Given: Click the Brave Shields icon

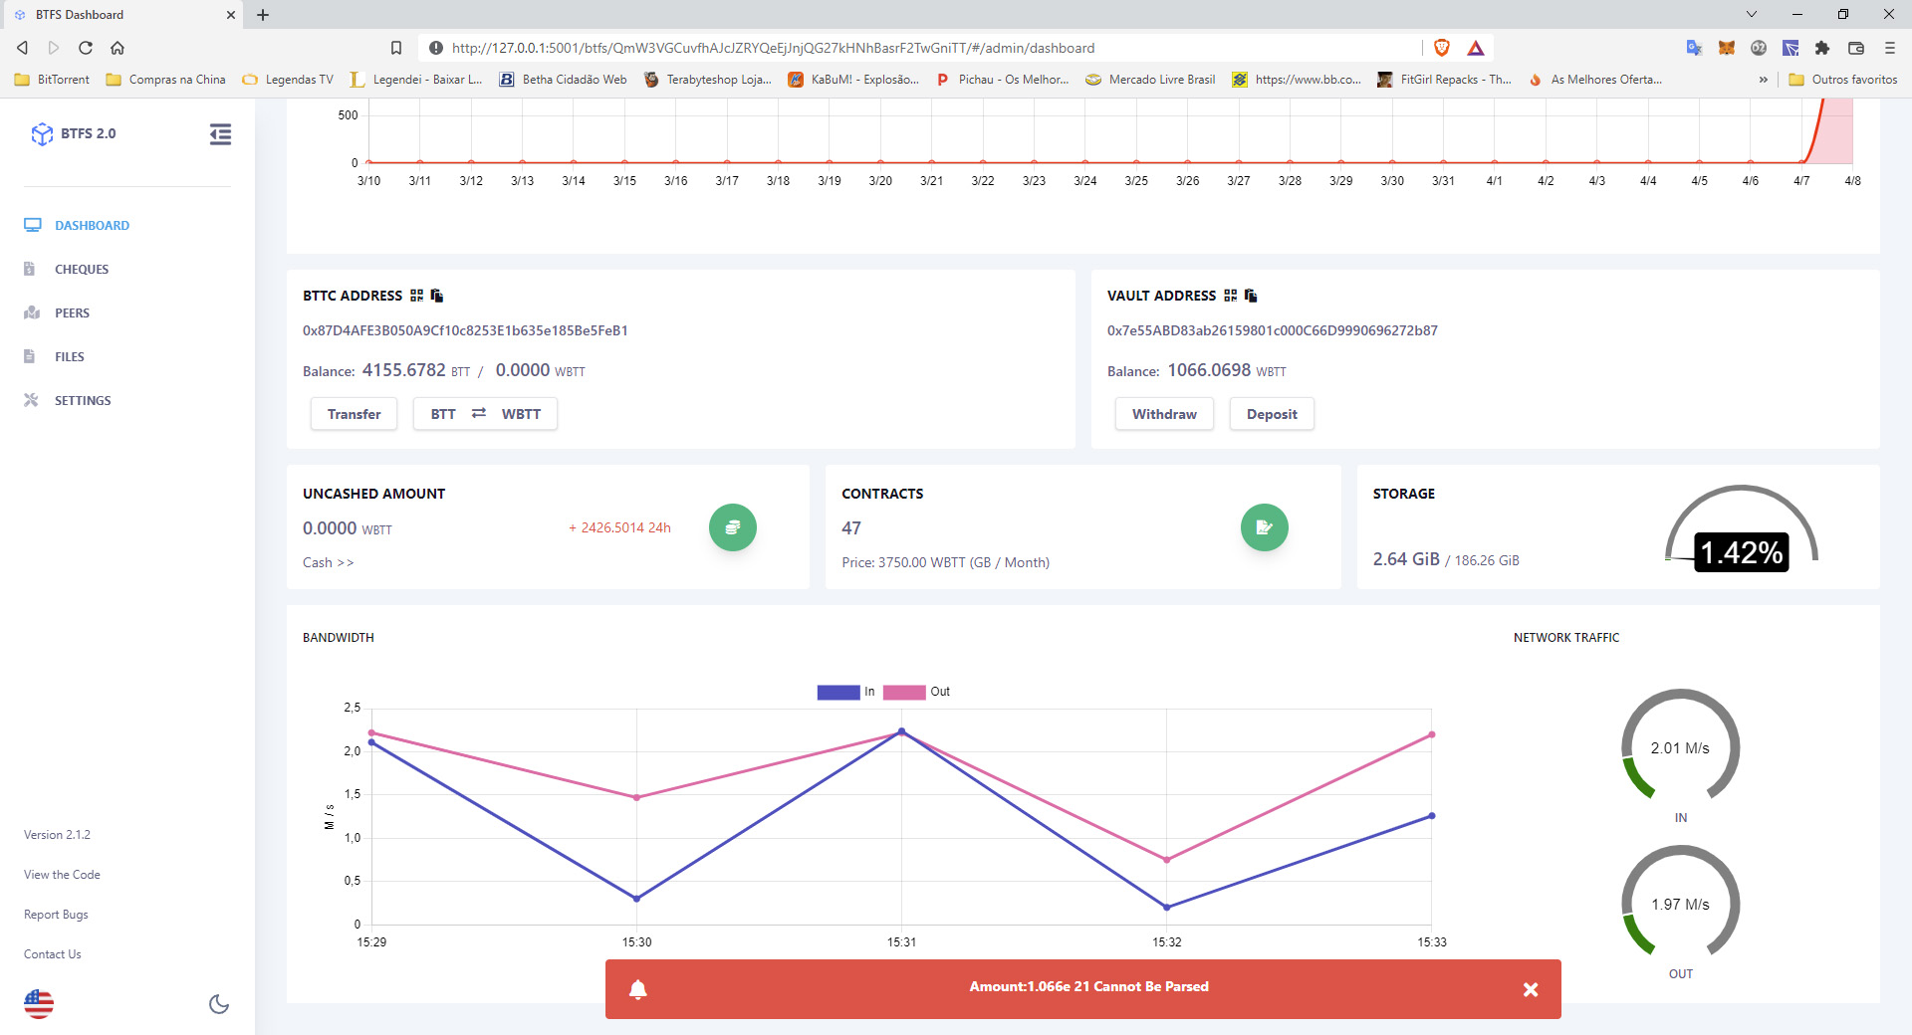Looking at the screenshot, I should 1442,48.
